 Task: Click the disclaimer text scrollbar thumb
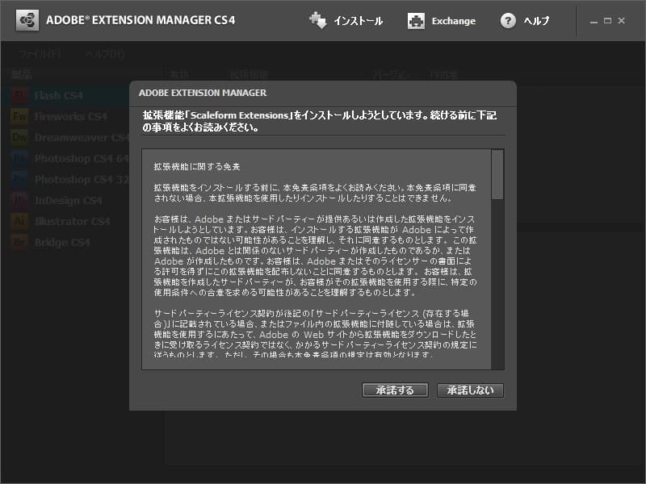pos(497,175)
